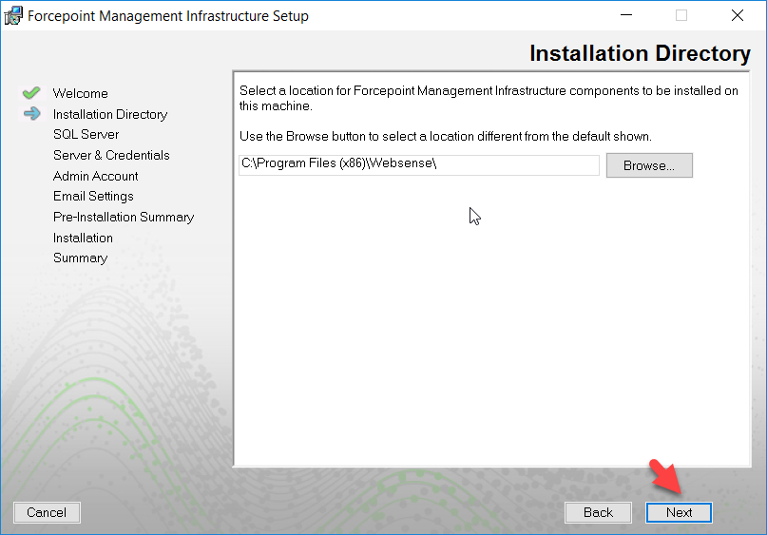This screenshot has height=535, width=767.
Task: Click the Back button
Action: [x=598, y=512]
